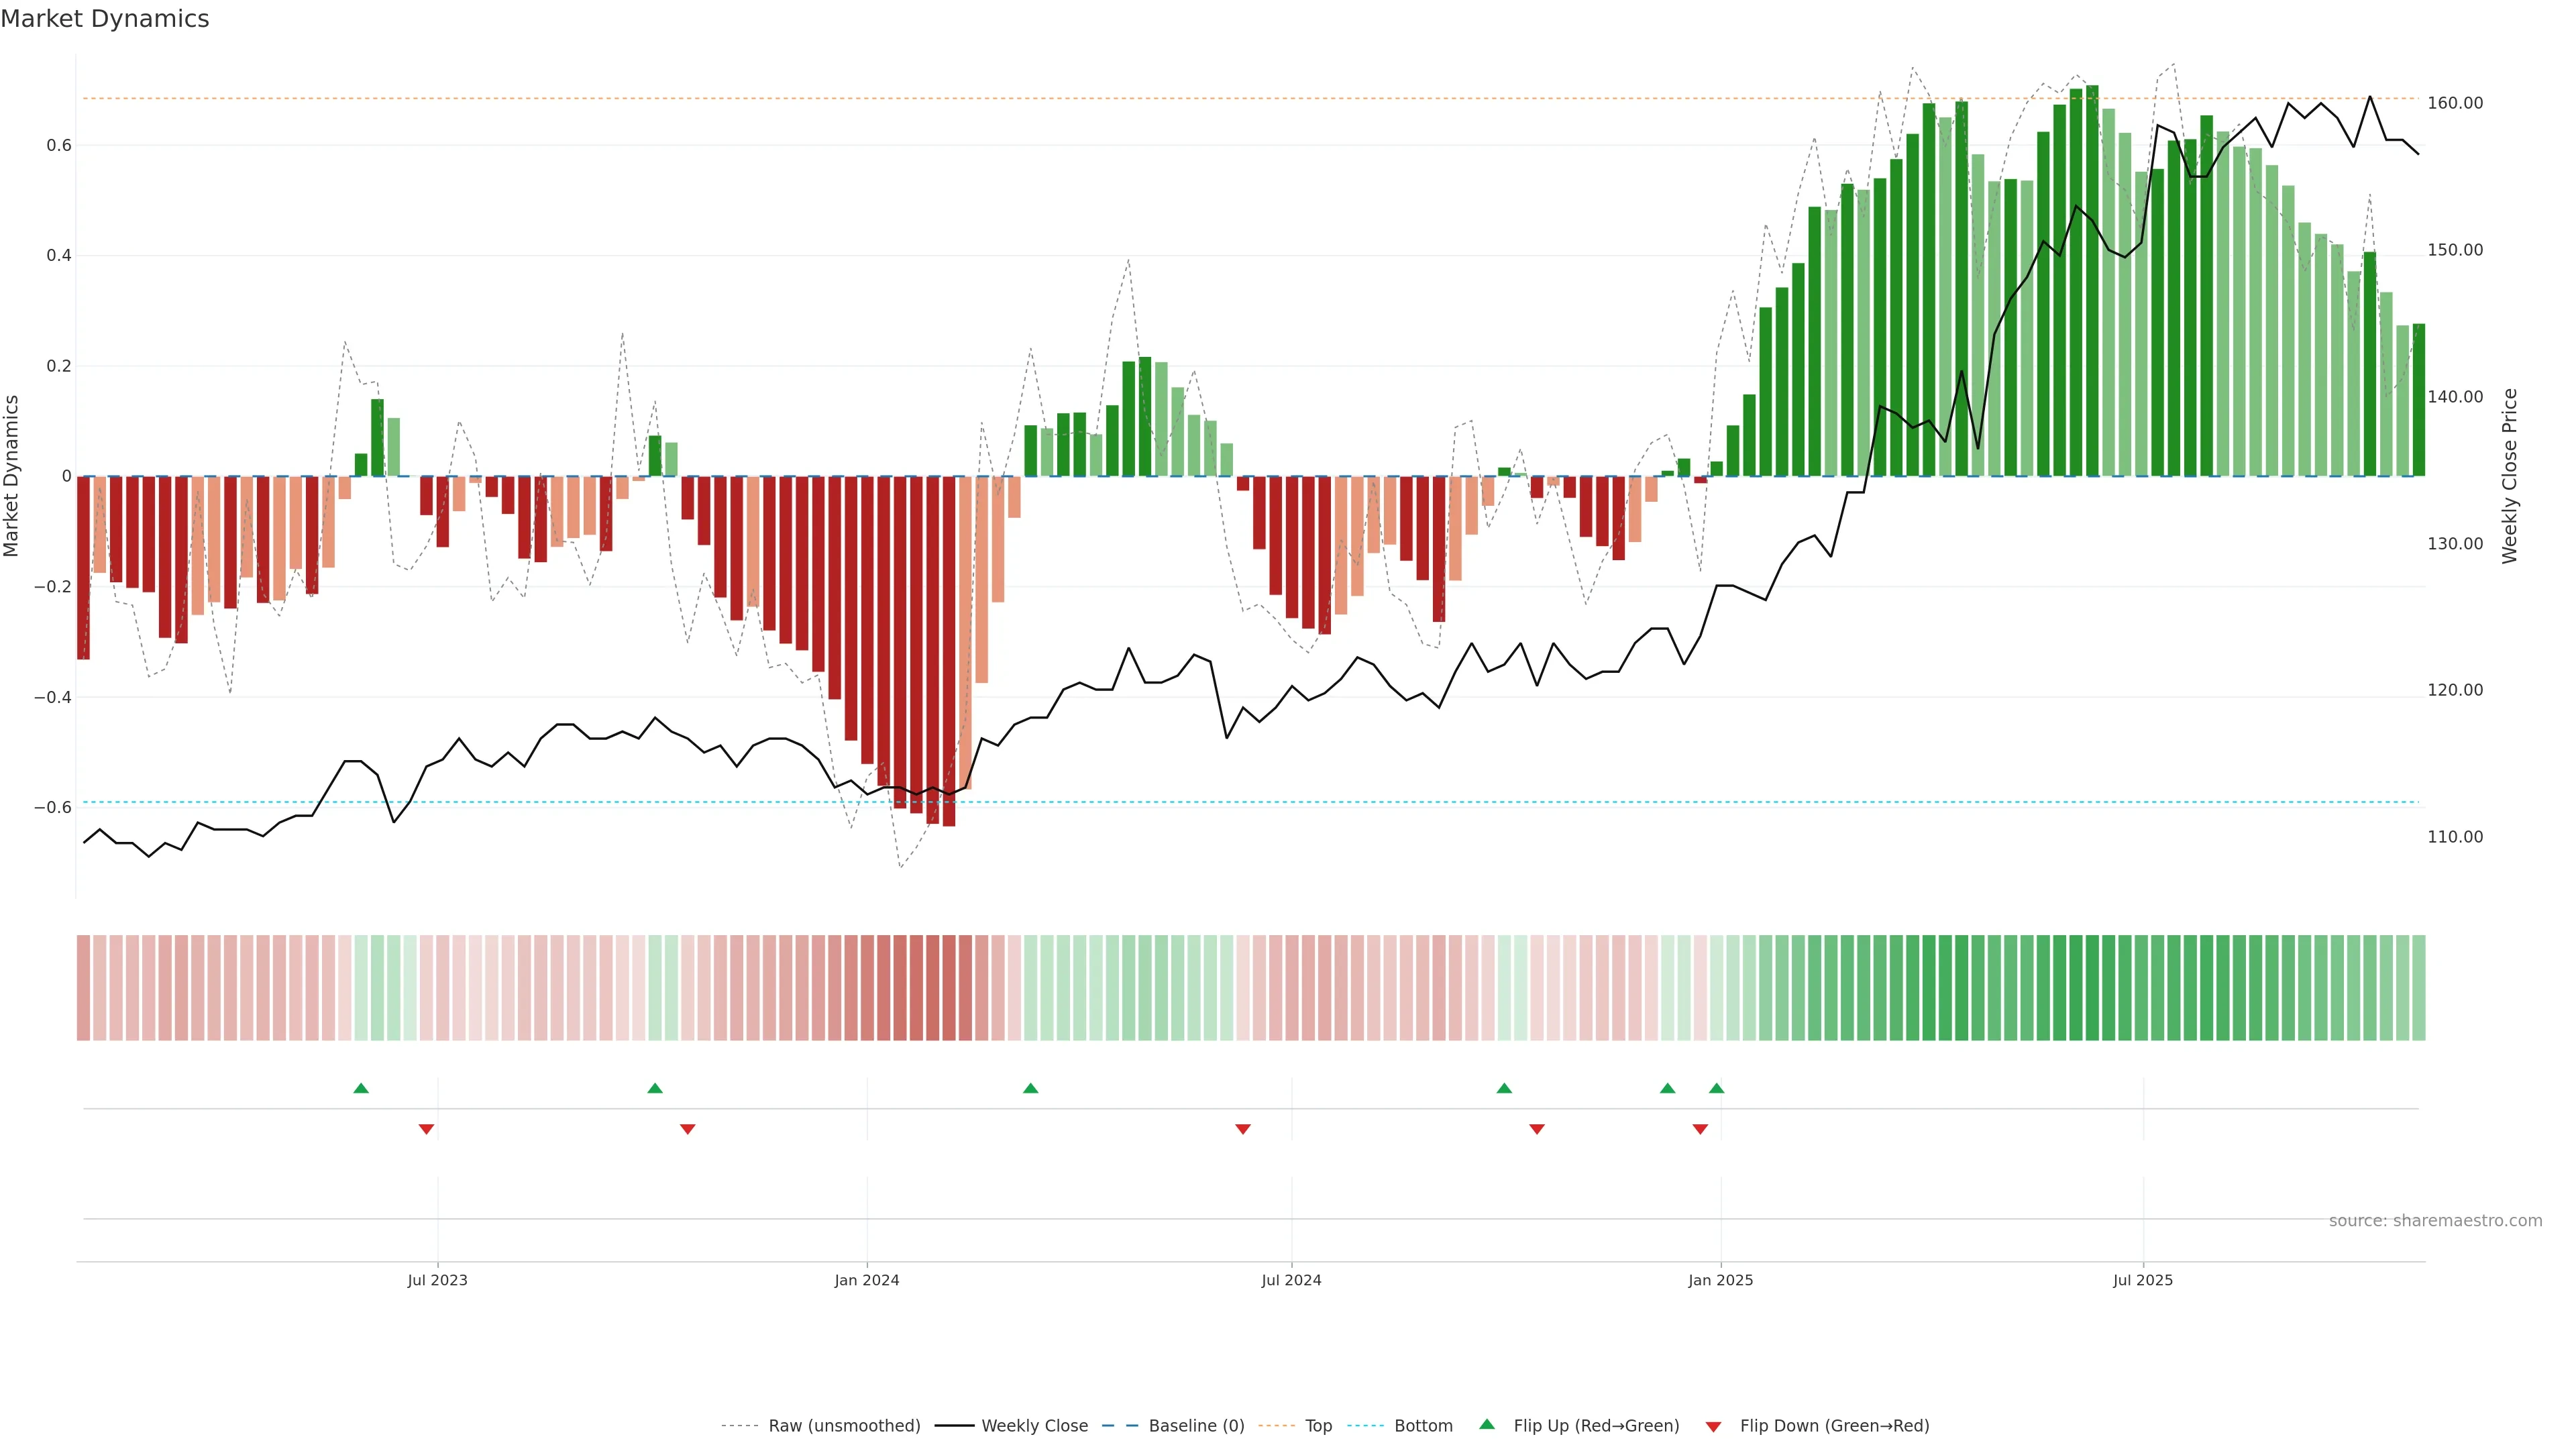Toggle the Weekly Close legend entry
The width and height of the screenshot is (2576, 1449).
(1034, 1425)
